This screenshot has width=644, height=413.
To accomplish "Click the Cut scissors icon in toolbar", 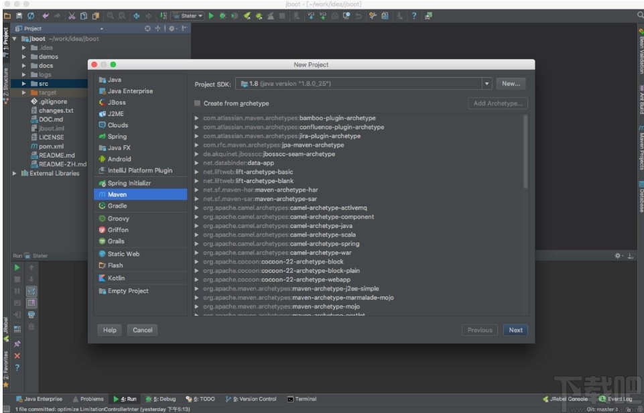I will pos(72,16).
